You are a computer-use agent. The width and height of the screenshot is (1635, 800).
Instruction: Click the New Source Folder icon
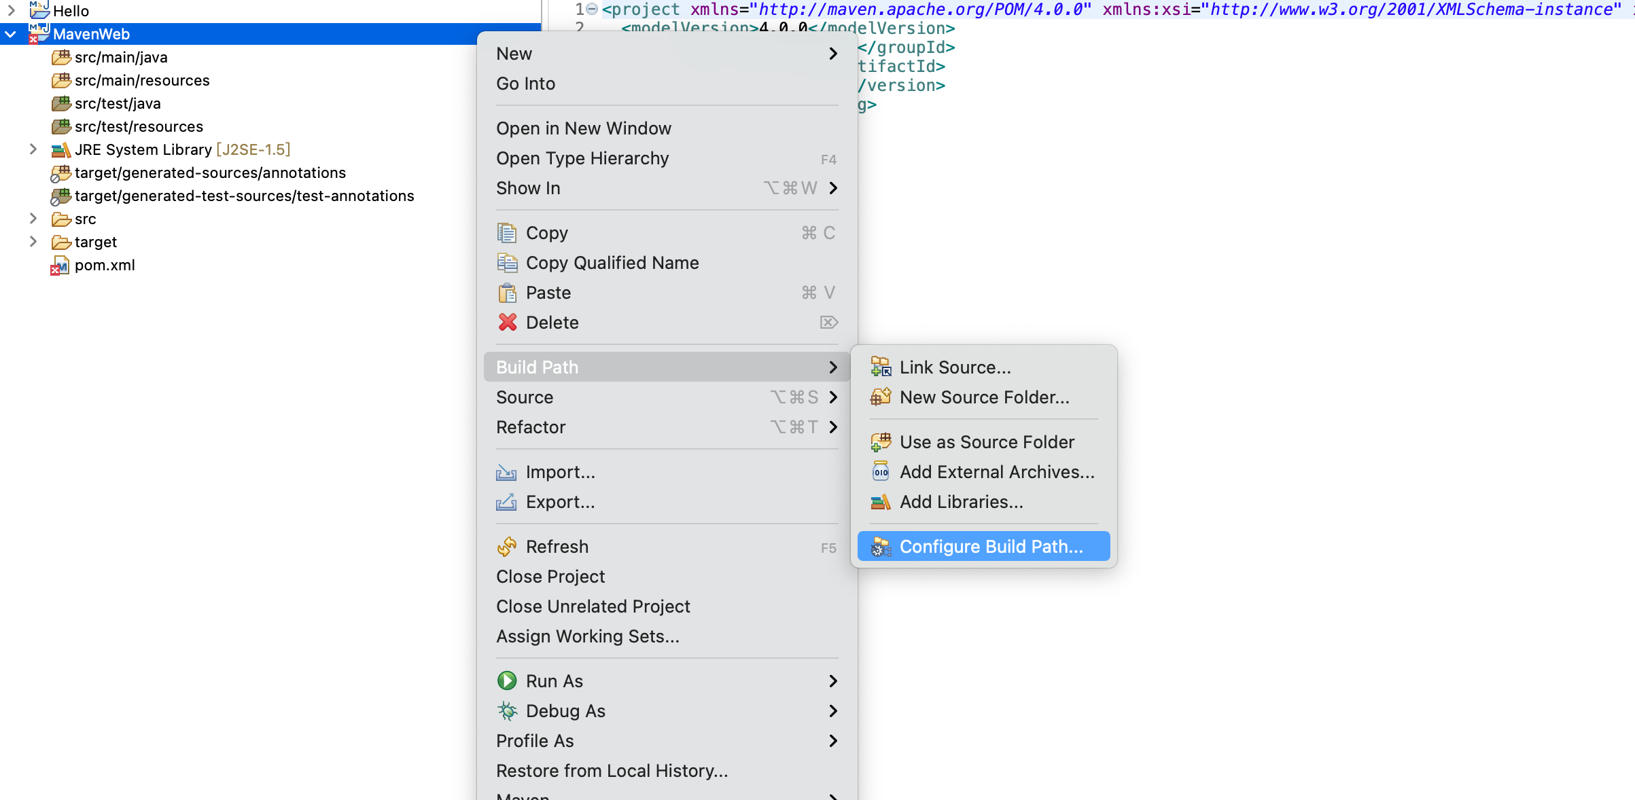point(881,397)
